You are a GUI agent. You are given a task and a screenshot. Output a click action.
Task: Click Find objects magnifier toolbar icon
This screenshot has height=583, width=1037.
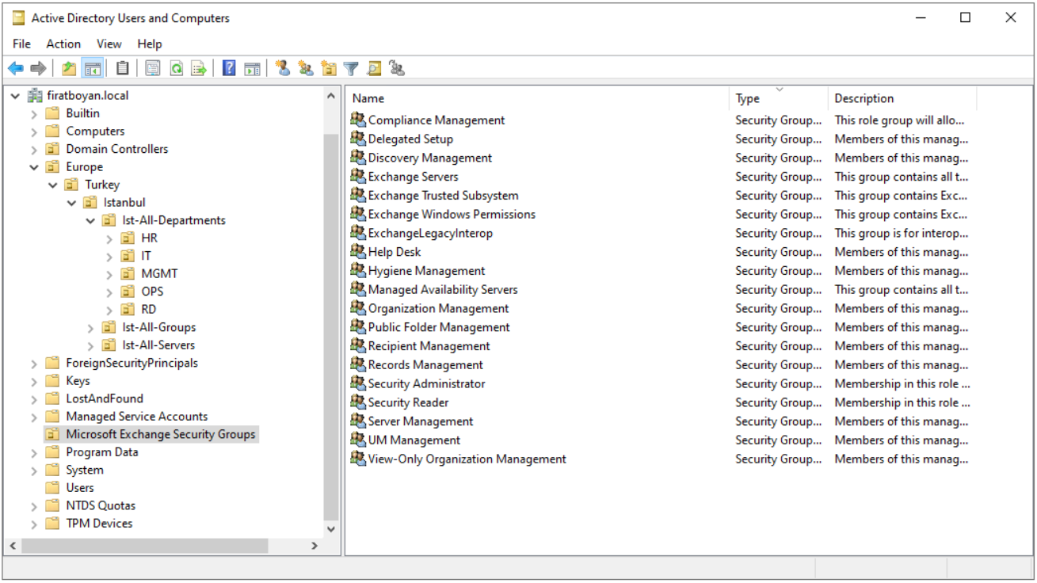point(374,69)
